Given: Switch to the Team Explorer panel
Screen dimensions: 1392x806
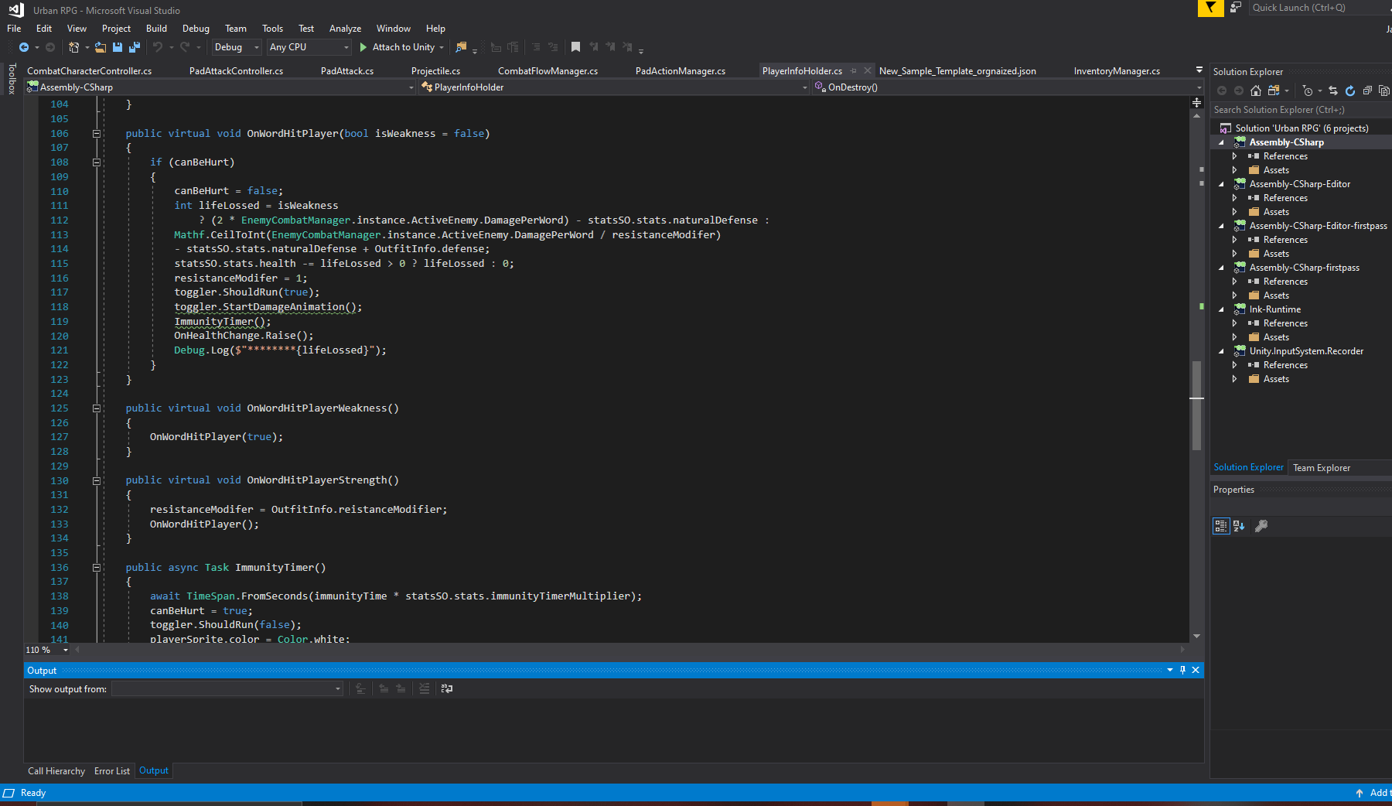Looking at the screenshot, I should (x=1322, y=467).
